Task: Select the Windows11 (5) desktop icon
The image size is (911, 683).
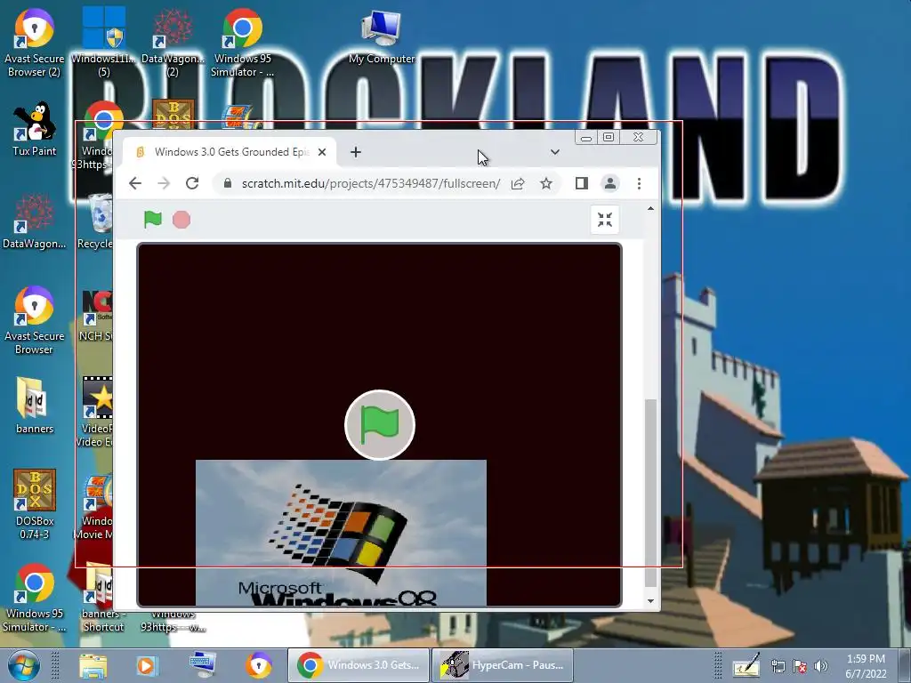Action: coord(103,42)
